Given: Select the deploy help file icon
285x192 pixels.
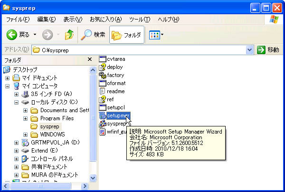Looking at the screenshot, I should point(103,67).
